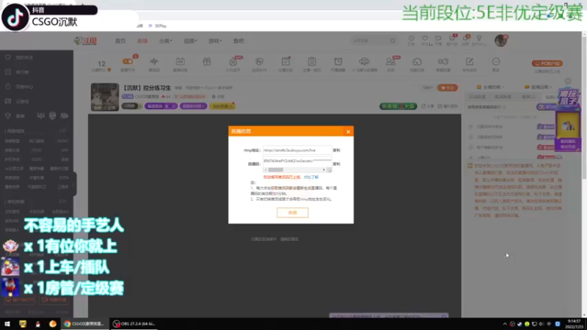Click the waveform icon in streamer toolbar
Screen dimensions: 587x330
tap(154, 62)
